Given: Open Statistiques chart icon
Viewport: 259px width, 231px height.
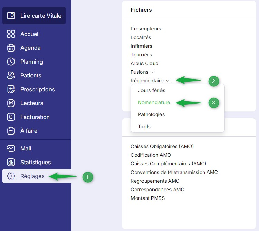Looking at the screenshot, I should point(11,162).
